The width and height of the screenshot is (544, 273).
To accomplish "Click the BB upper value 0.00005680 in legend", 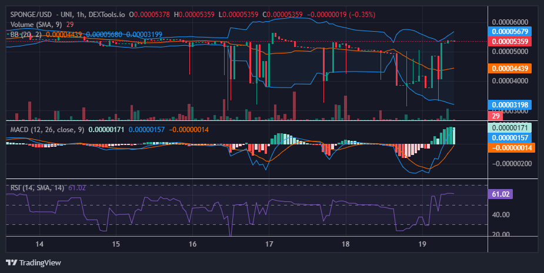I will coord(104,35).
